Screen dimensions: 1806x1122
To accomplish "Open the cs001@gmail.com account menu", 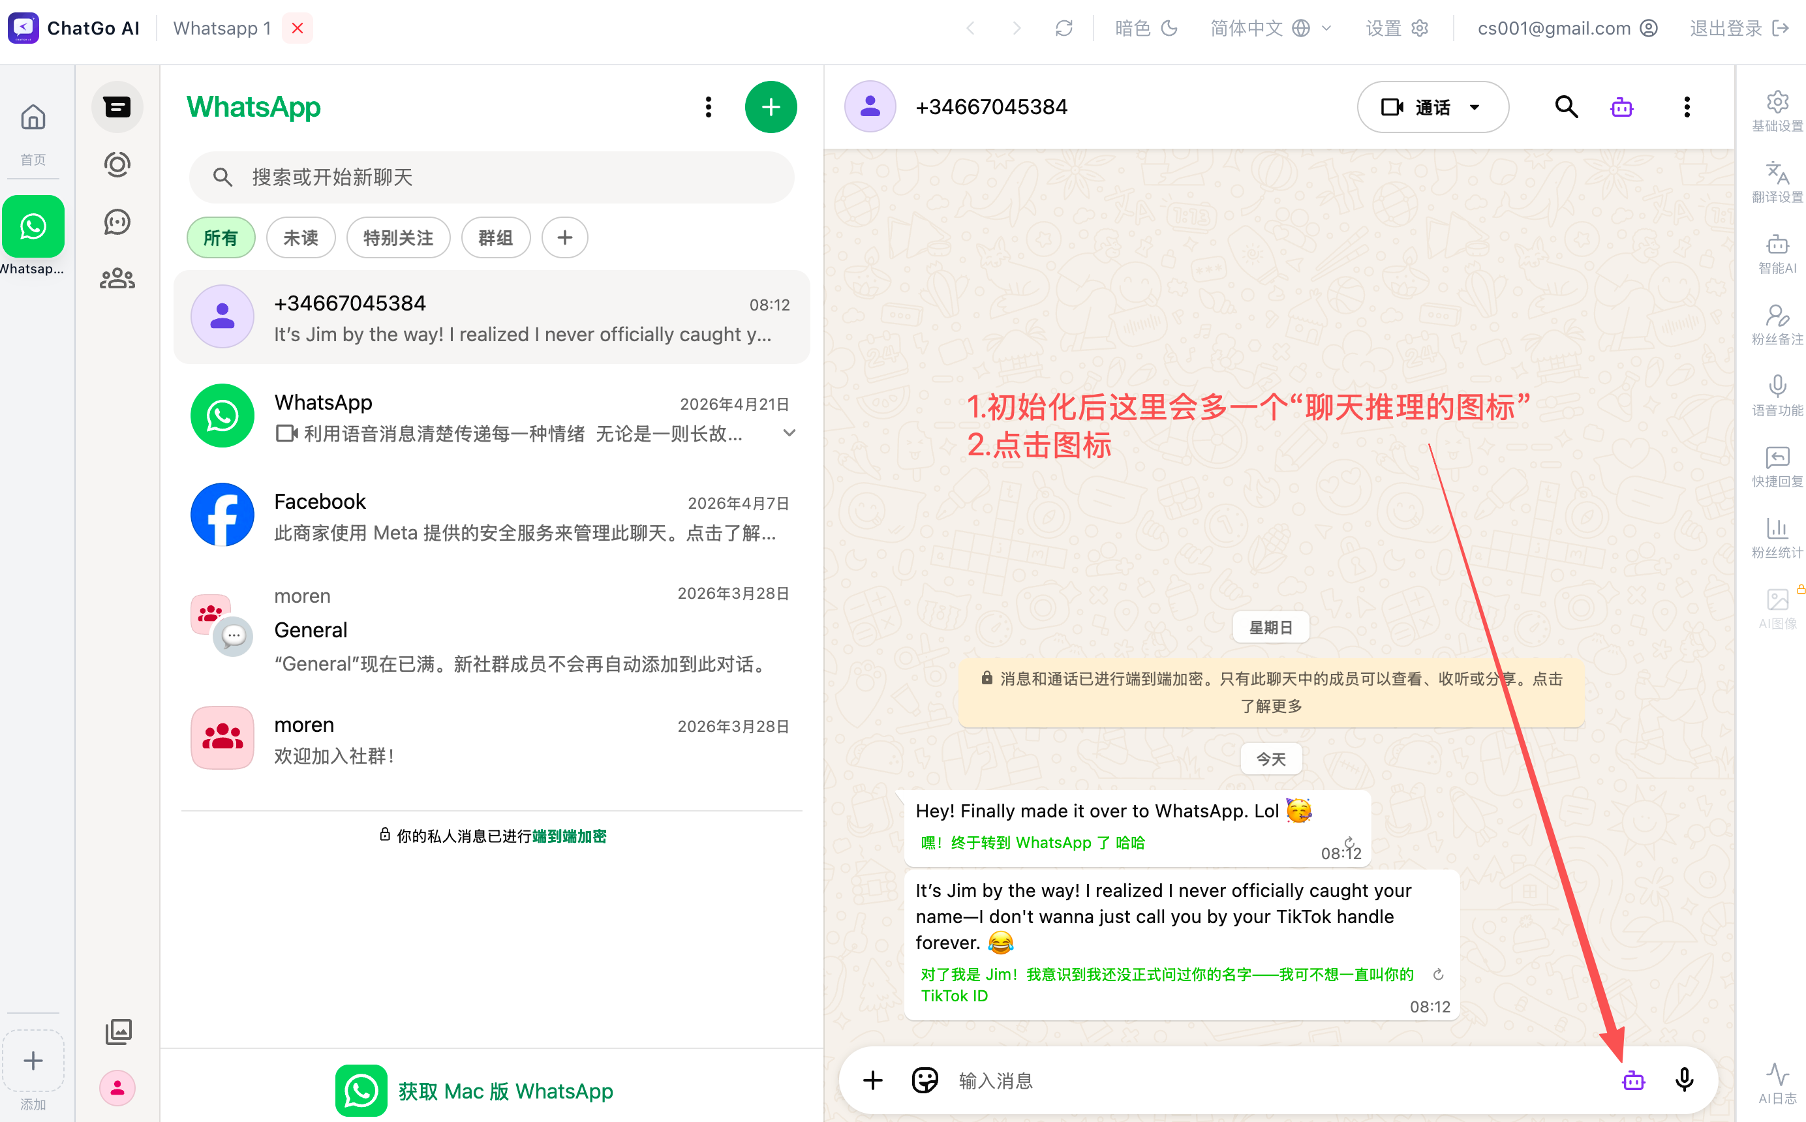I will coord(1567,28).
